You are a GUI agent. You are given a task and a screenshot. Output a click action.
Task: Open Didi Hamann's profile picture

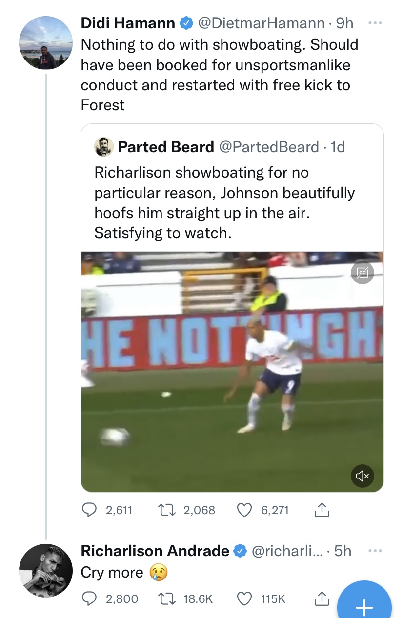click(x=46, y=43)
